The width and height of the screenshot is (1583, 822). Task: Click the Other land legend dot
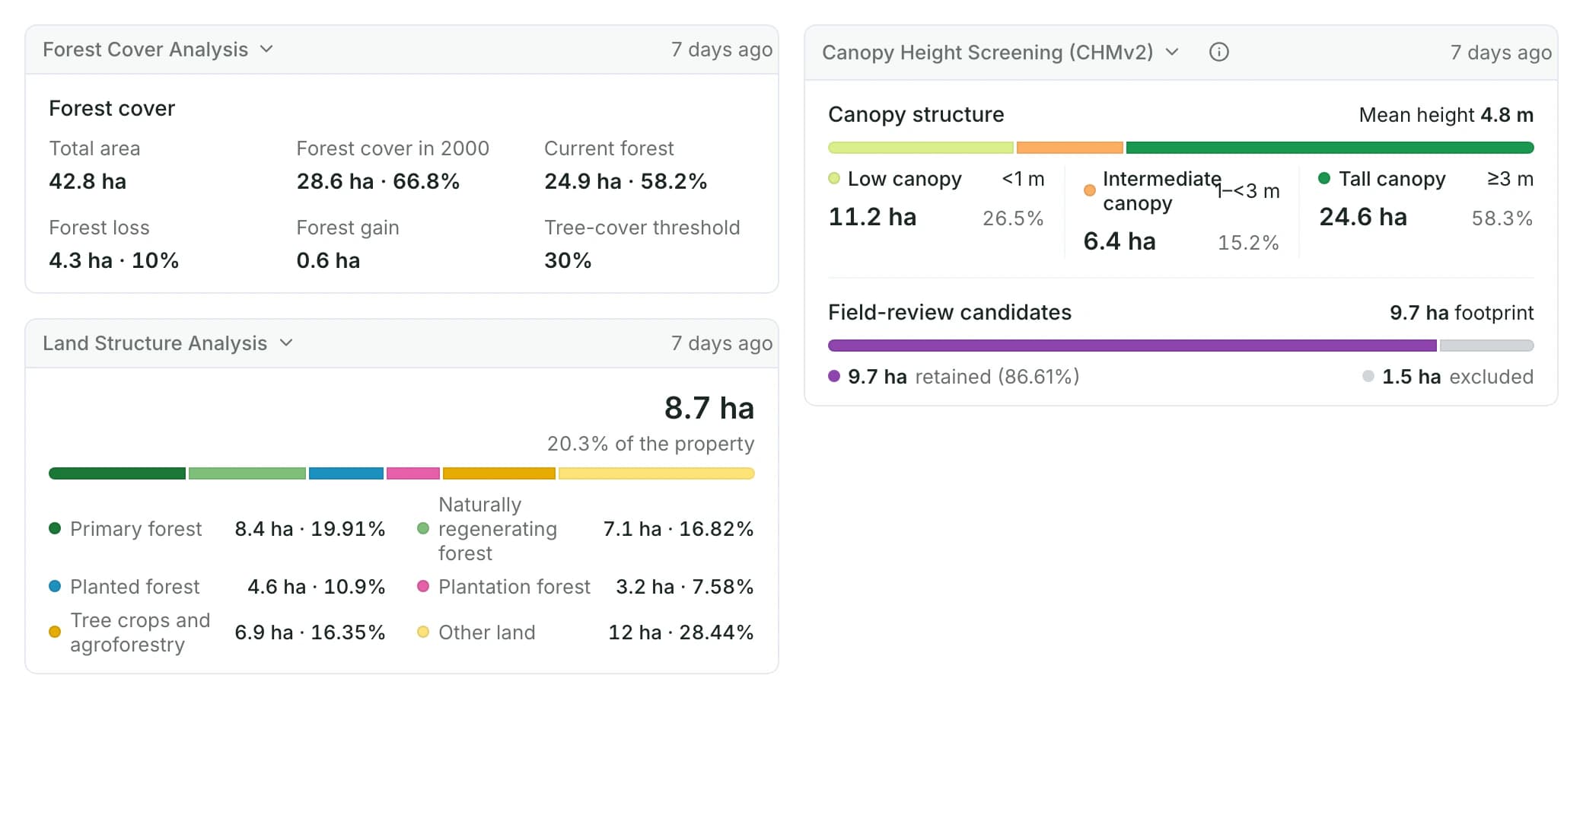click(423, 632)
